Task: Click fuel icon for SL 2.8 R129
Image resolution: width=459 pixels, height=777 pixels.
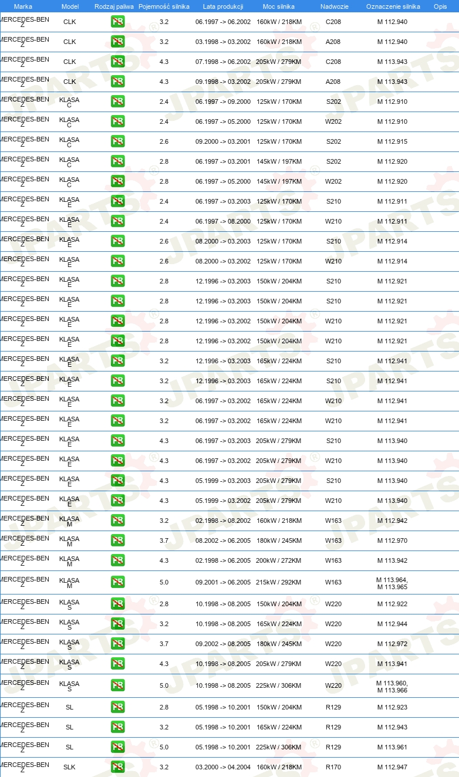Action: 118,707
